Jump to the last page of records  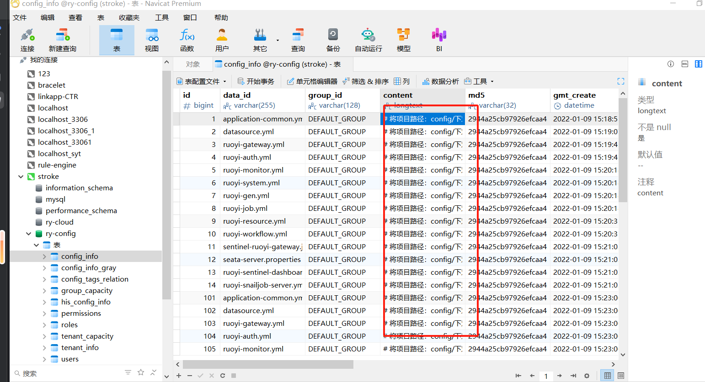[x=573, y=376]
